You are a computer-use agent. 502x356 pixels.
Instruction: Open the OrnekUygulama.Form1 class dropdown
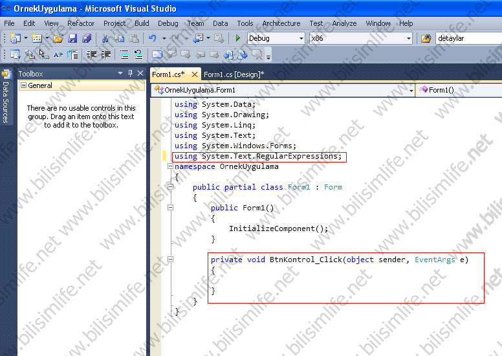(283, 90)
